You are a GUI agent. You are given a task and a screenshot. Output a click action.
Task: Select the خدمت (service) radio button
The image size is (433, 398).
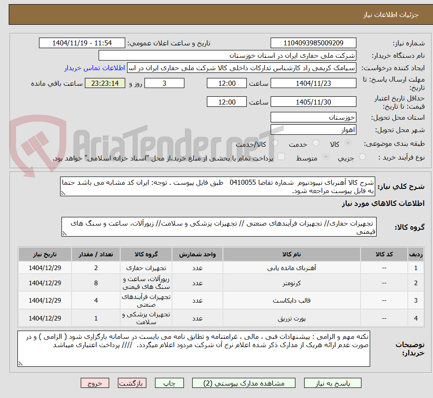click(x=316, y=143)
